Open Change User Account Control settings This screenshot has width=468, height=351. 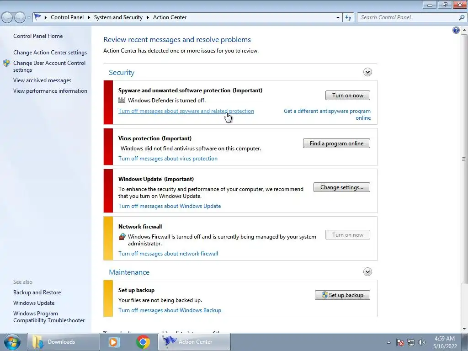tap(49, 66)
